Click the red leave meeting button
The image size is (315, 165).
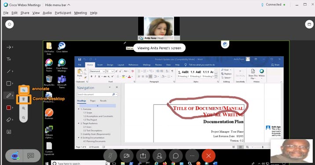[x=209, y=156]
